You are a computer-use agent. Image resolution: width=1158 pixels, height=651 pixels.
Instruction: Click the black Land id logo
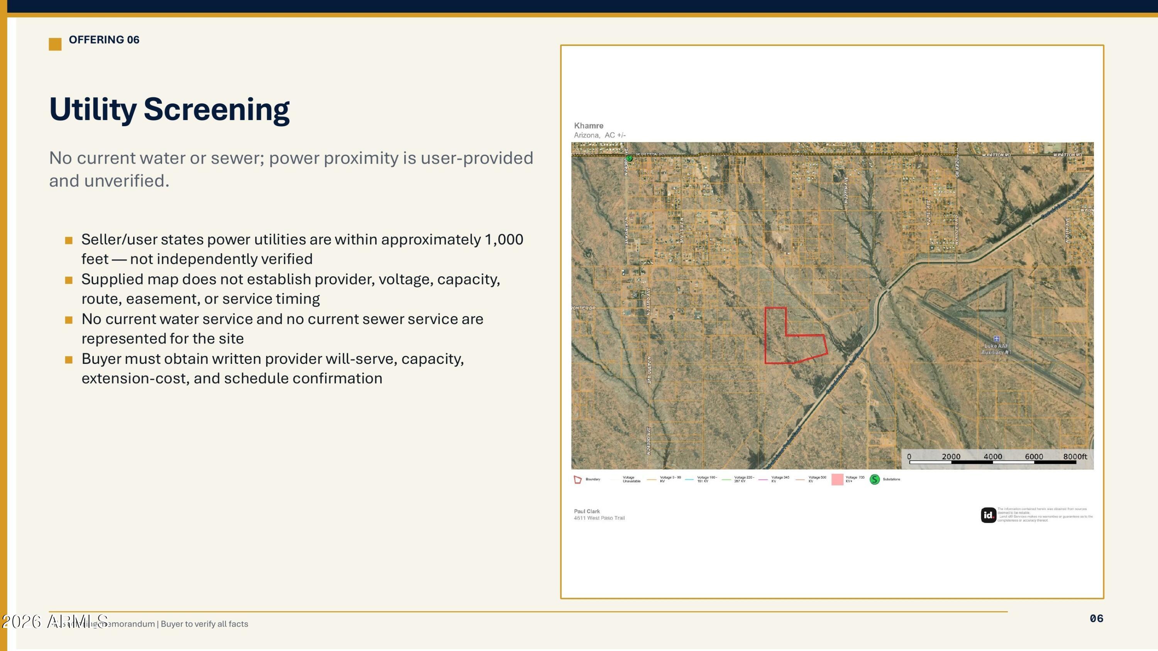(x=989, y=515)
